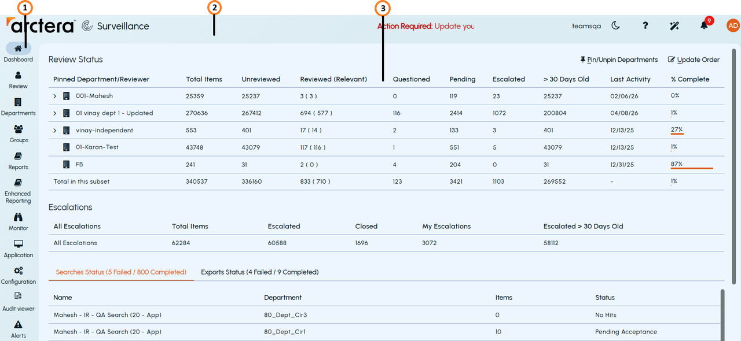741x341 pixels.
Task: Click the Unreviewed column header
Action: pos(261,79)
